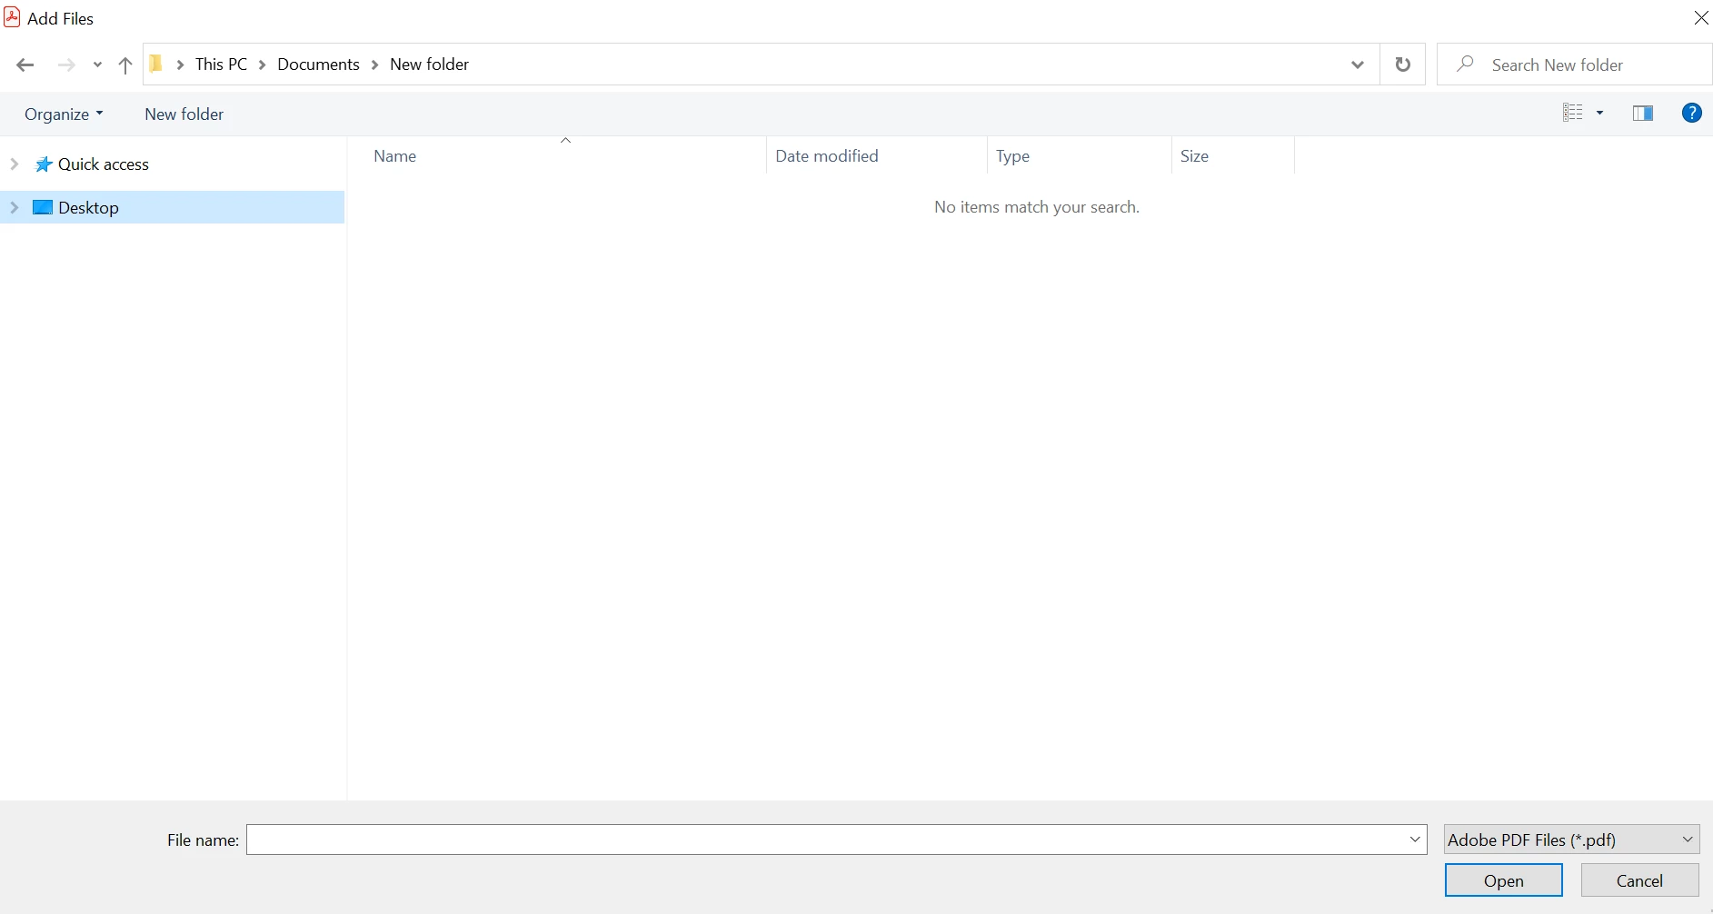Toggle the preview pane

click(1643, 113)
